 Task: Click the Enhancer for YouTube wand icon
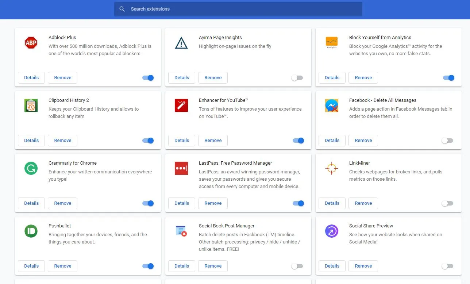point(181,105)
